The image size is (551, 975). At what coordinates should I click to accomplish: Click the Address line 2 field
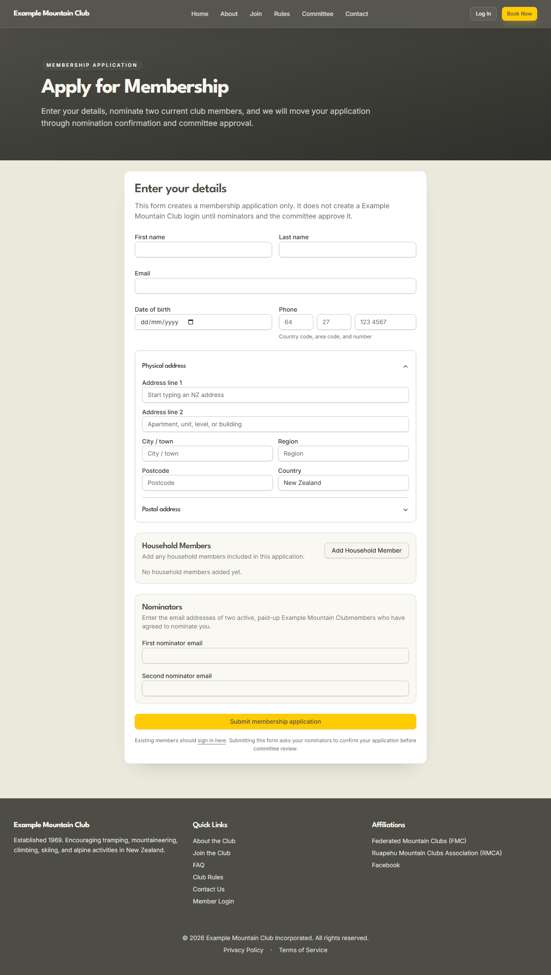[x=275, y=424]
